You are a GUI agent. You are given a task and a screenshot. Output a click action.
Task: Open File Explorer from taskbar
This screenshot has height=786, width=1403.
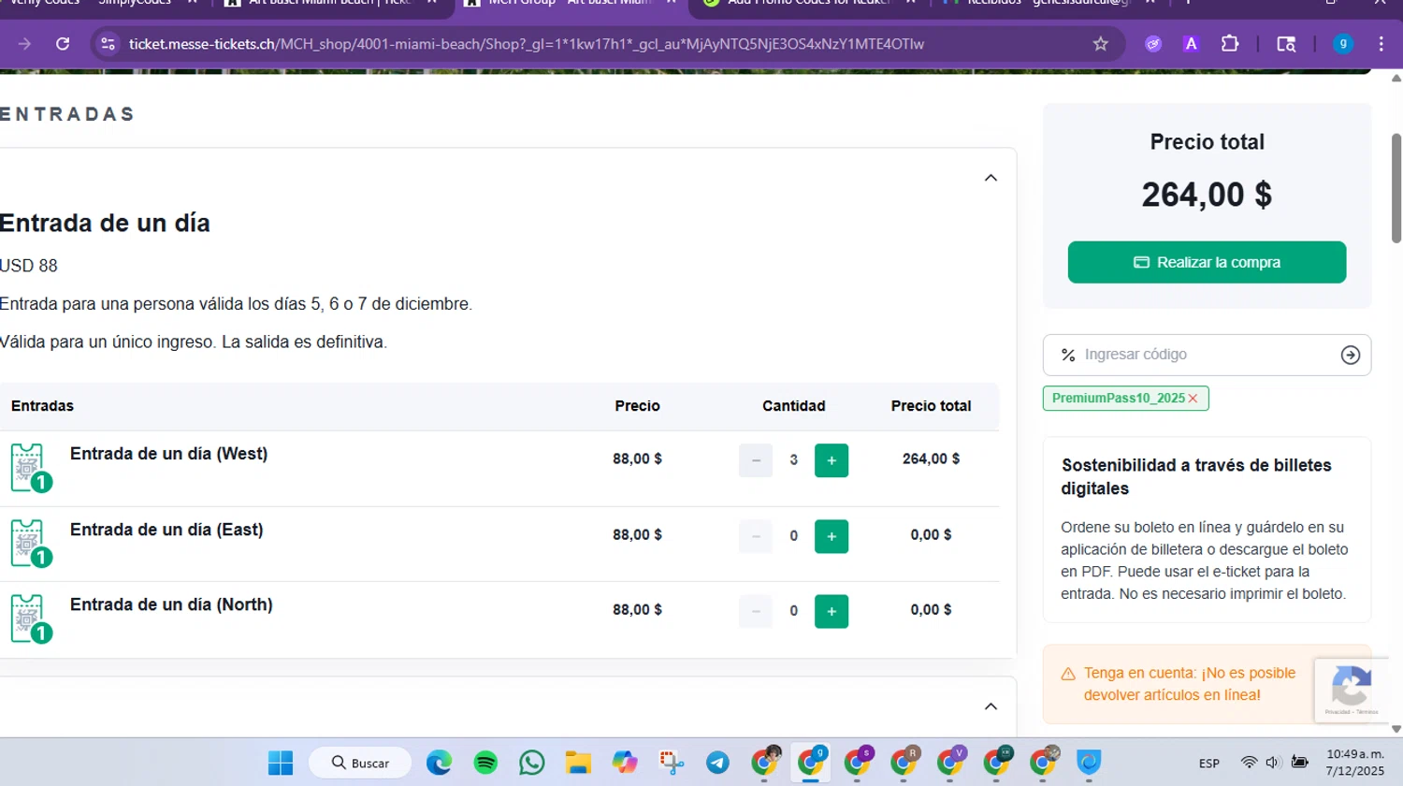(578, 763)
